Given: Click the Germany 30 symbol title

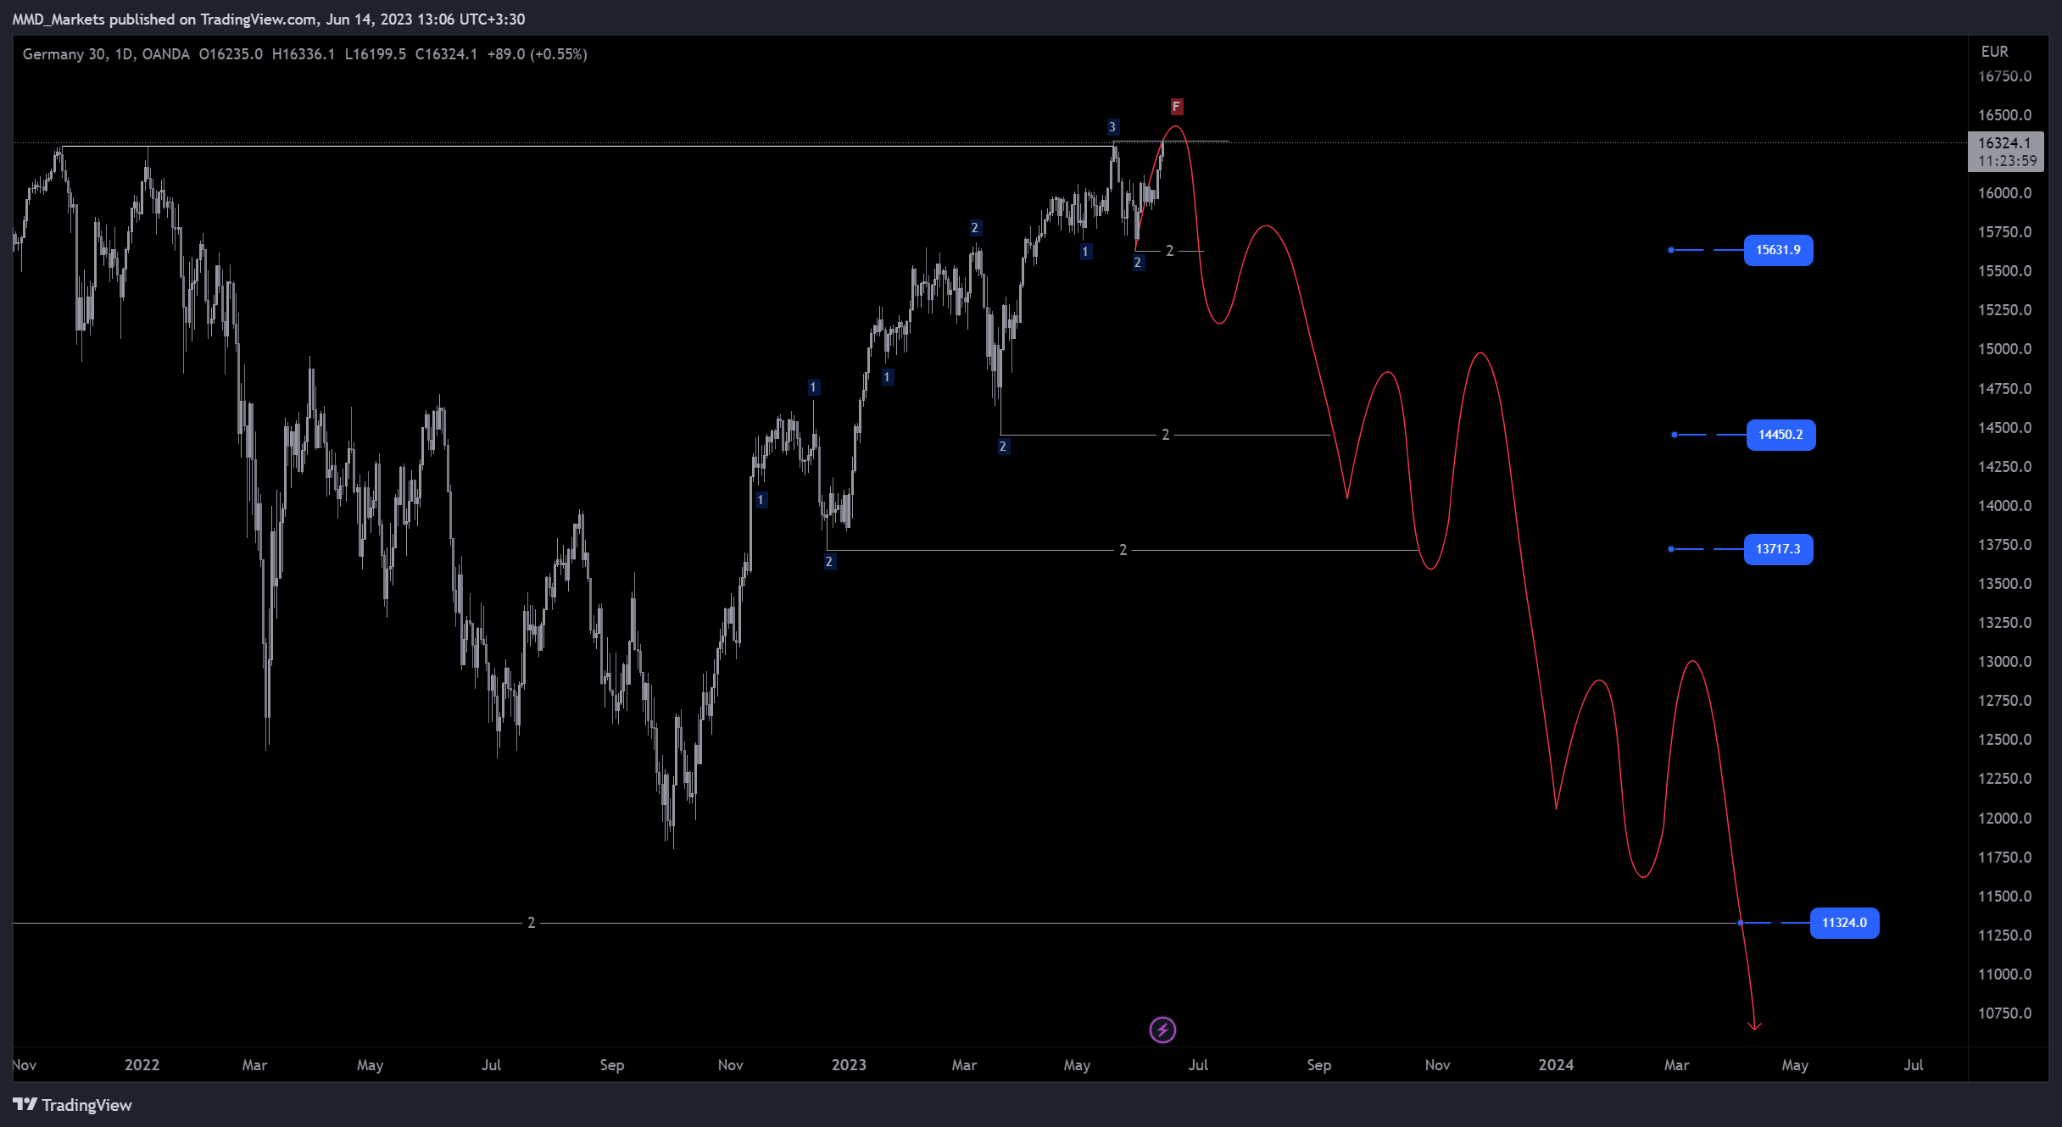Looking at the screenshot, I should pyautogui.click(x=64, y=54).
